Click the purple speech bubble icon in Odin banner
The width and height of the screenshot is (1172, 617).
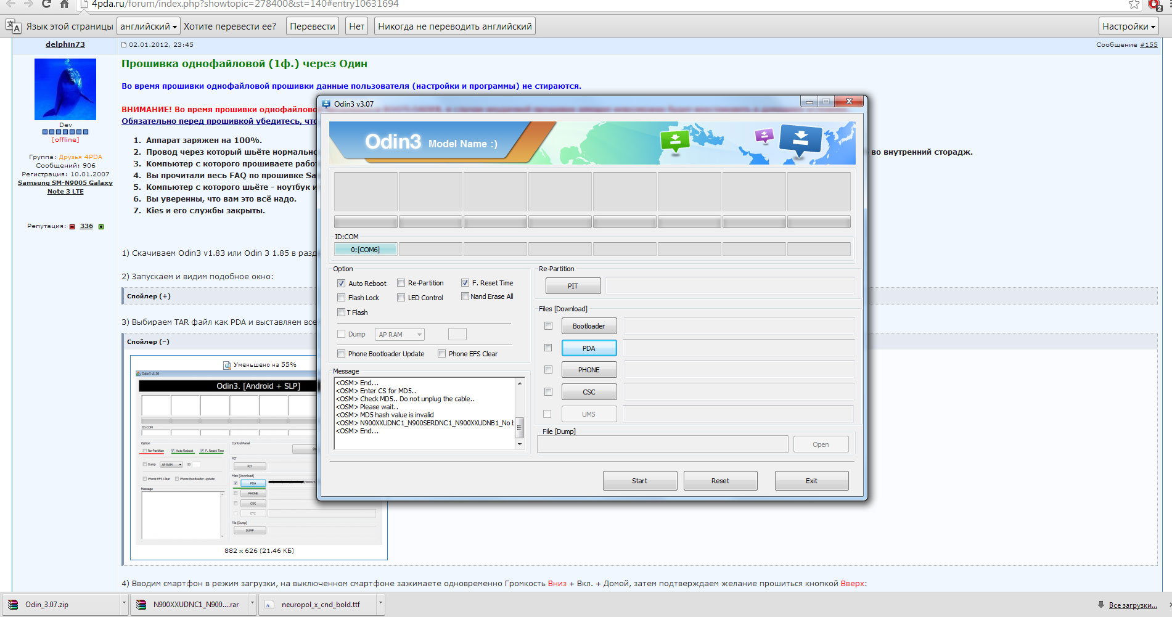point(764,135)
